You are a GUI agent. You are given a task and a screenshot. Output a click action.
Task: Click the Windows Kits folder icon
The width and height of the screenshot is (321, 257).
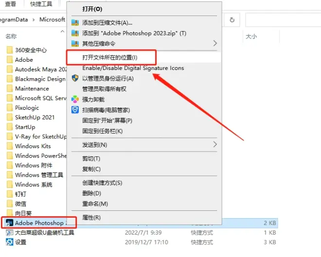pos(10,146)
